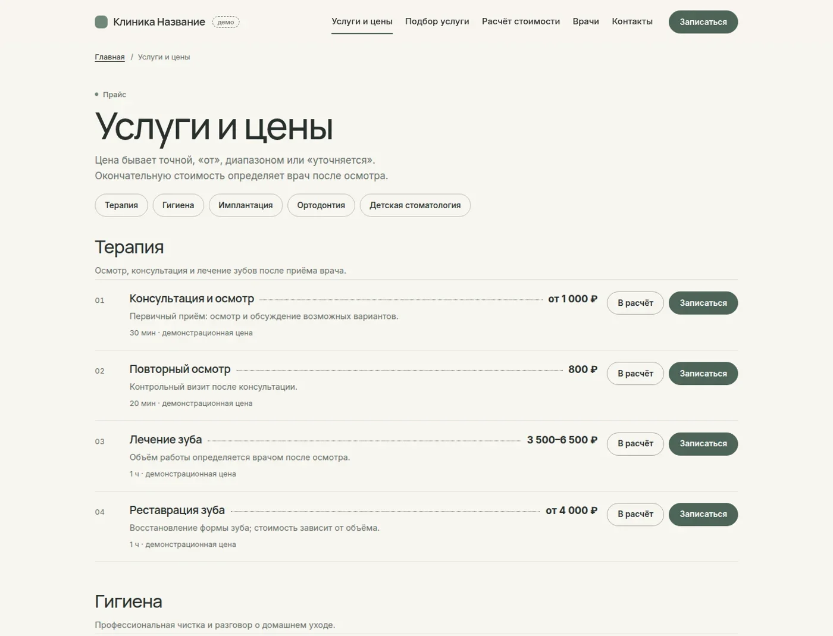Click the 30 мин · демонстрационная цена note
This screenshot has width=833, height=636.
click(x=191, y=333)
